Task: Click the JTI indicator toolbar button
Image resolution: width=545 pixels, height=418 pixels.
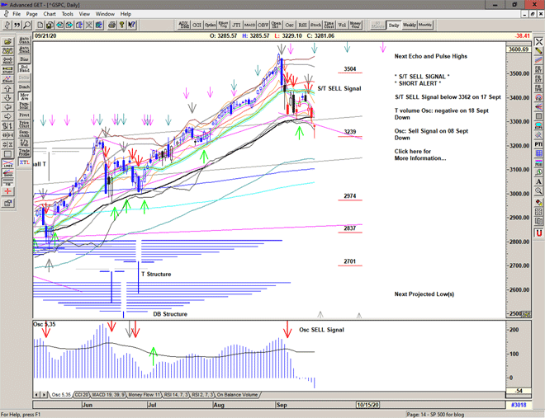Action: (x=235, y=25)
